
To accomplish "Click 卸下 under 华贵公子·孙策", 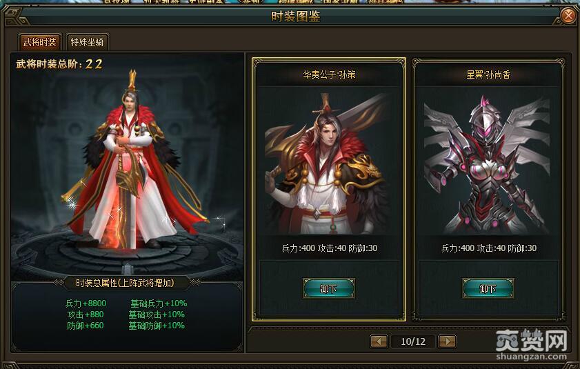I will pyautogui.click(x=328, y=289).
